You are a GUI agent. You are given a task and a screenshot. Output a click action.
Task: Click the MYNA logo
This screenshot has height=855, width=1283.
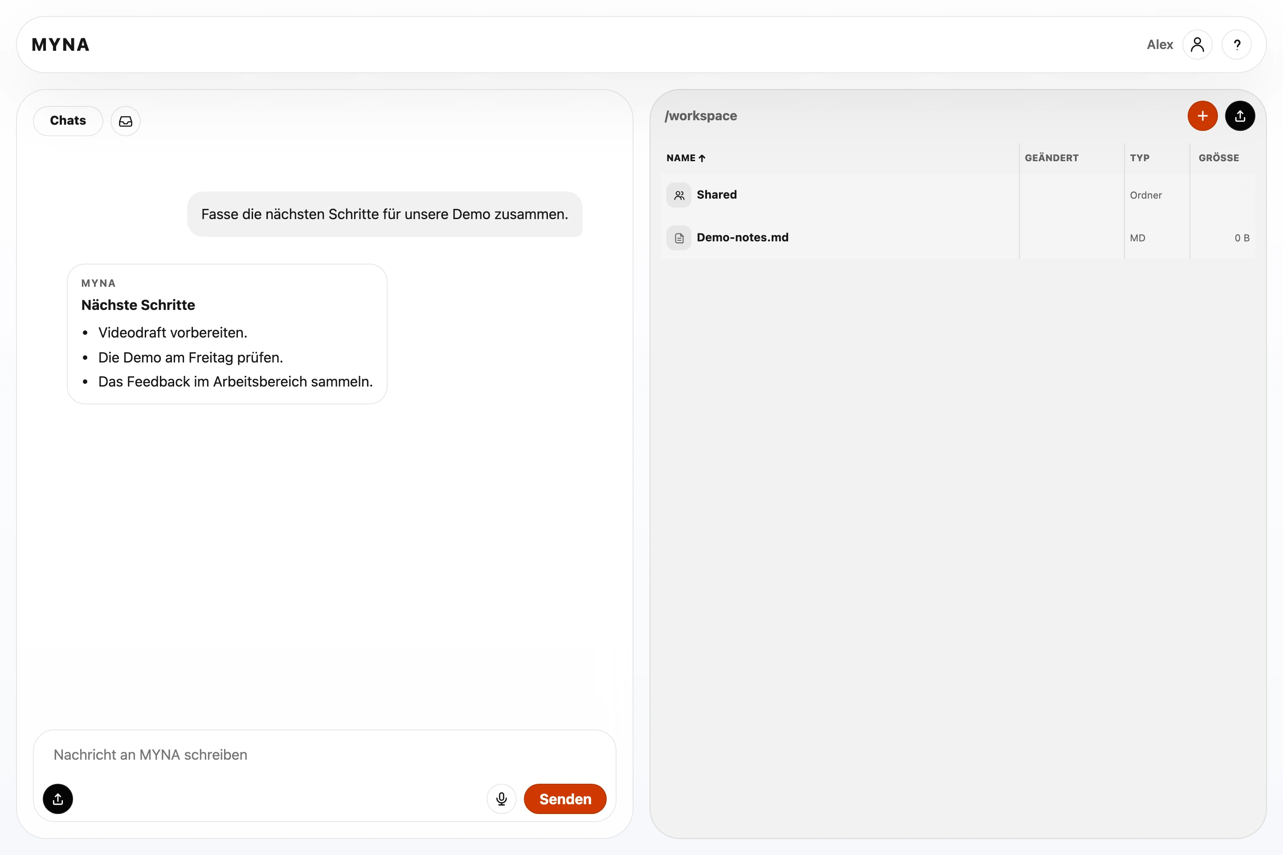click(x=61, y=45)
